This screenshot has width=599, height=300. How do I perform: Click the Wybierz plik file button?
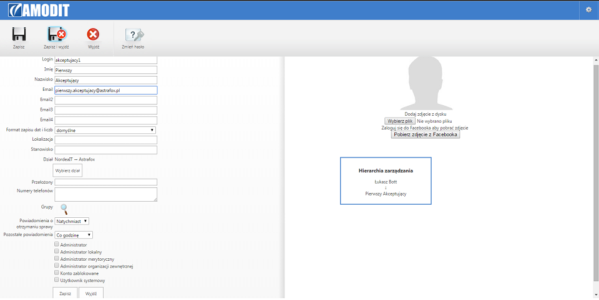pos(399,121)
